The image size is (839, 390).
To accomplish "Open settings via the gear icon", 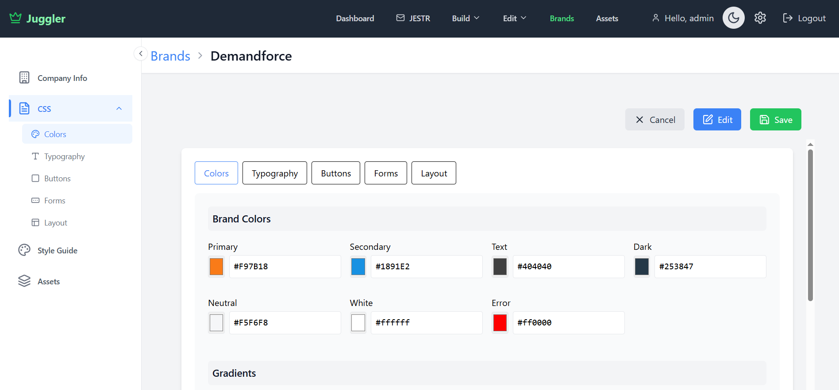I will (x=760, y=18).
